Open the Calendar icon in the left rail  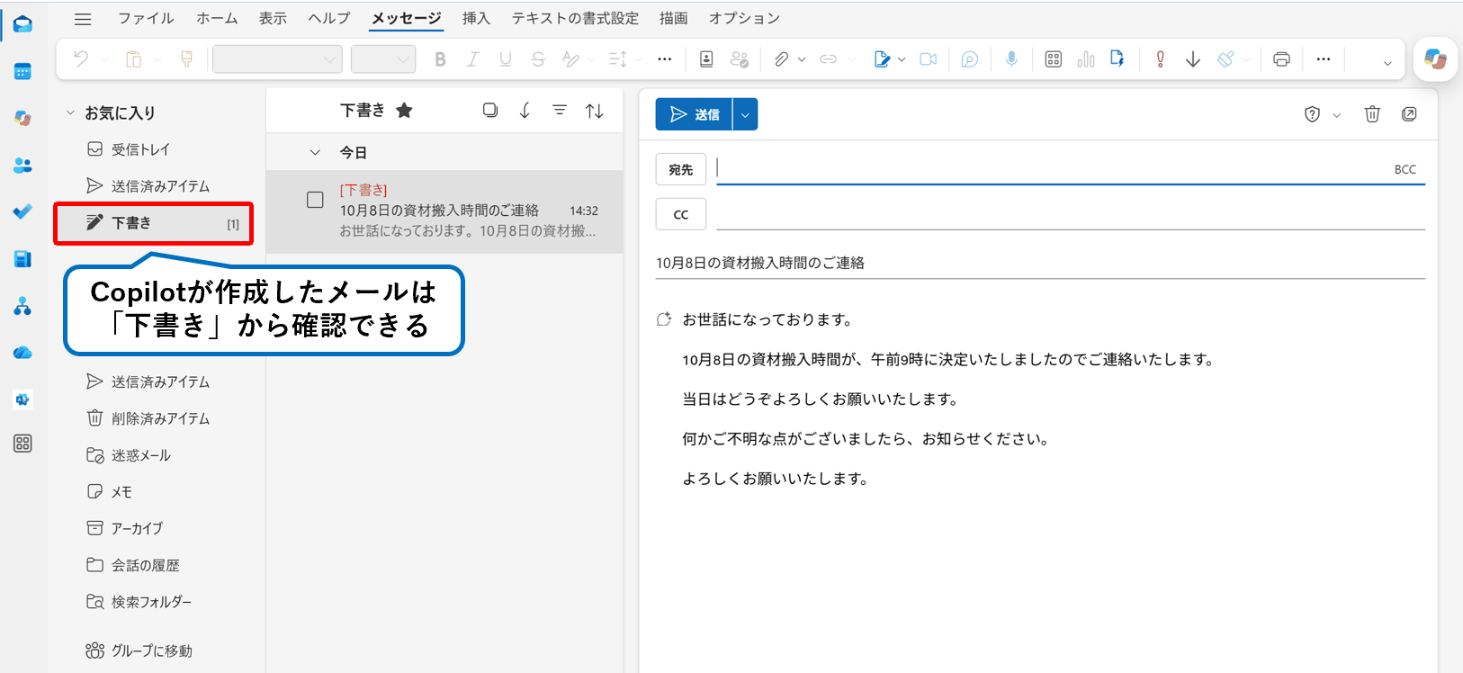pos(22,72)
